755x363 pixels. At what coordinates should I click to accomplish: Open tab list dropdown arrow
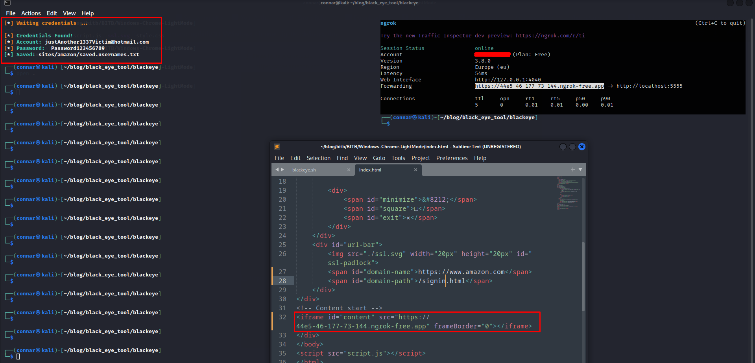point(580,170)
